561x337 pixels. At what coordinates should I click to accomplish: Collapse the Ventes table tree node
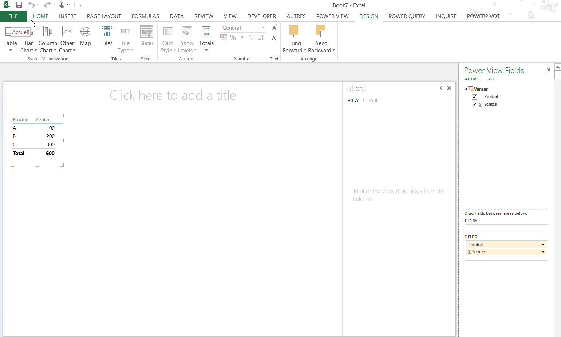point(466,89)
